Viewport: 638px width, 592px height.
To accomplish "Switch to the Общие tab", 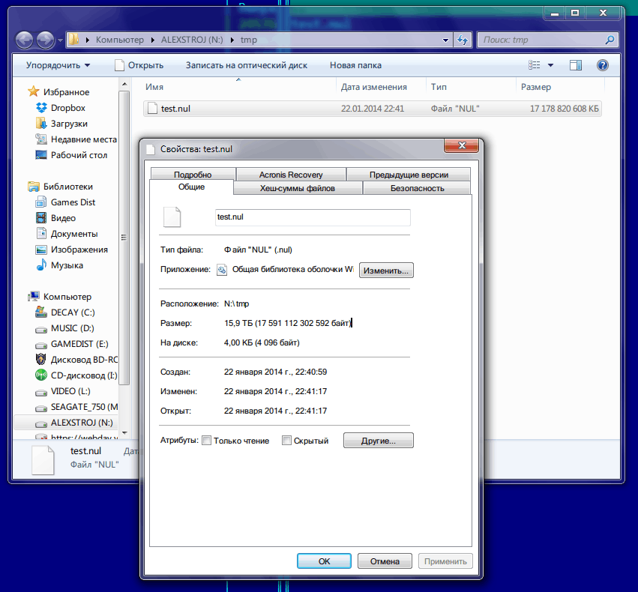I will 191,187.
